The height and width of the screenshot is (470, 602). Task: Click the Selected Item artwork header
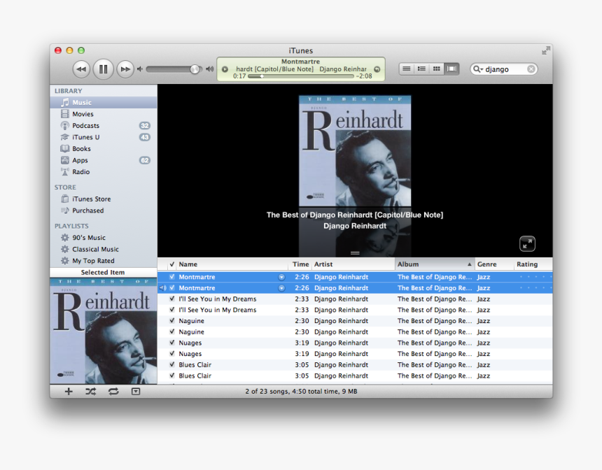click(104, 272)
